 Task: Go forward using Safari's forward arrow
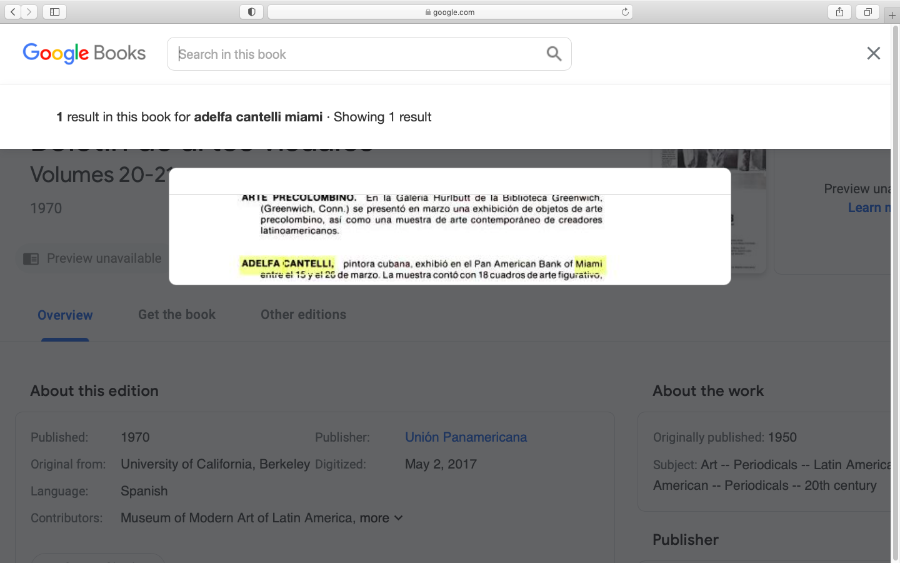[x=29, y=12]
